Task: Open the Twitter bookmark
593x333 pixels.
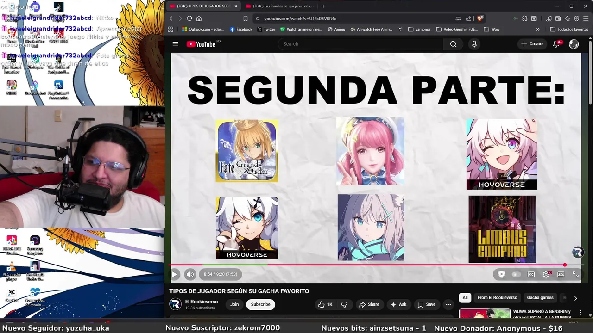Action: click(x=266, y=29)
